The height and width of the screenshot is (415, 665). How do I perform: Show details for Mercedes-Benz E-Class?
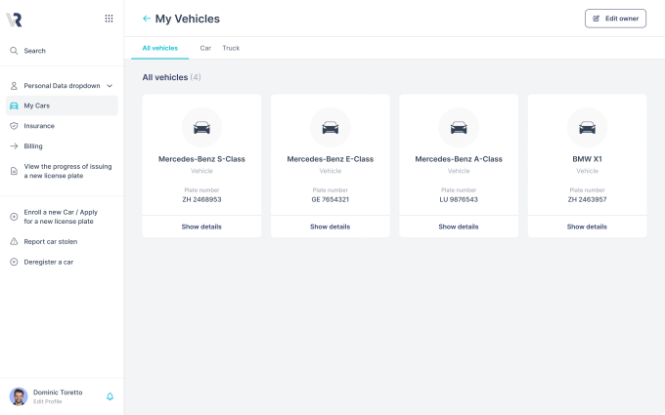330,227
